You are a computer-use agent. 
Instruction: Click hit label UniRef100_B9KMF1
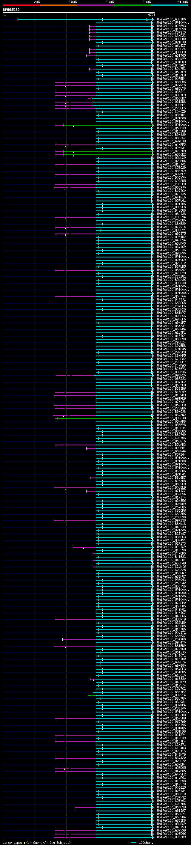tap(171, 105)
